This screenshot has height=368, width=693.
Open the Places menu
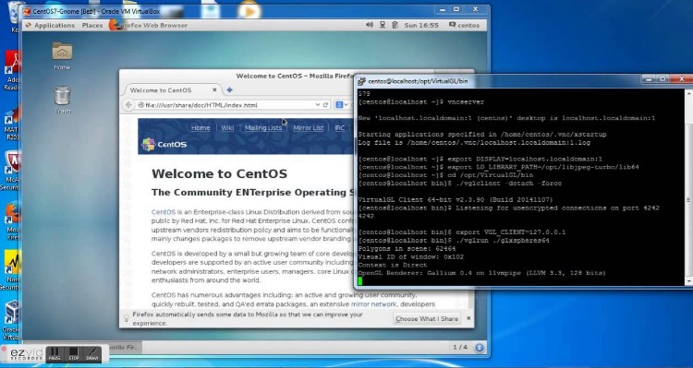point(91,25)
